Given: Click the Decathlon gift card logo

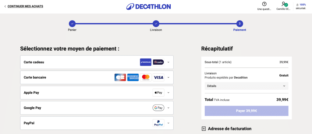Looking at the screenshot, I should pyautogui.click(x=146, y=62).
